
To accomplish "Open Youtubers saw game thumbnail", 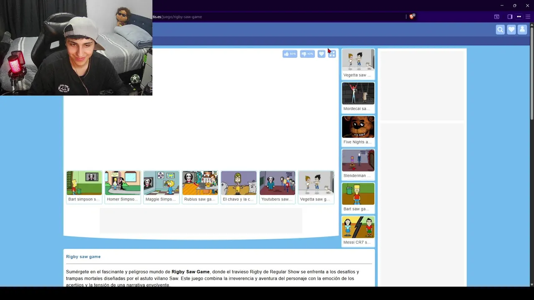I will pyautogui.click(x=277, y=183).
